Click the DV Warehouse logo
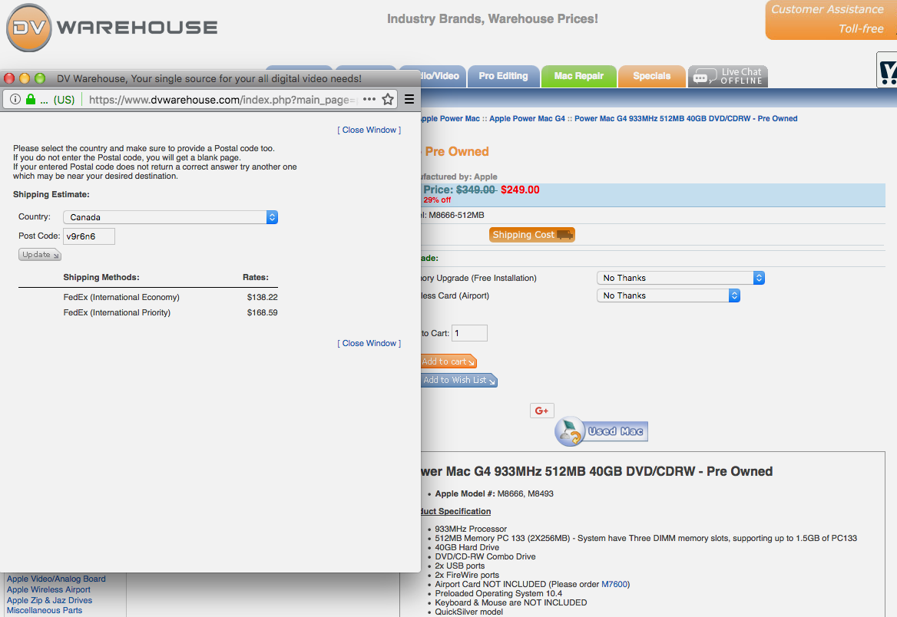897x617 pixels. [x=112, y=28]
